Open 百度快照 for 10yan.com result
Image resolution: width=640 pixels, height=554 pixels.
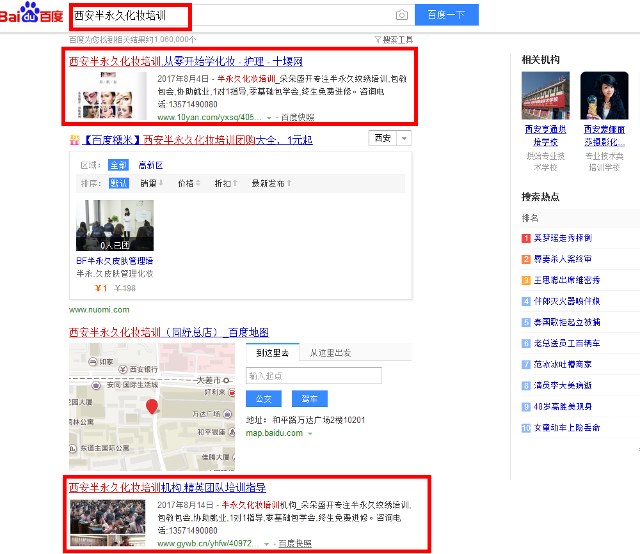click(298, 118)
